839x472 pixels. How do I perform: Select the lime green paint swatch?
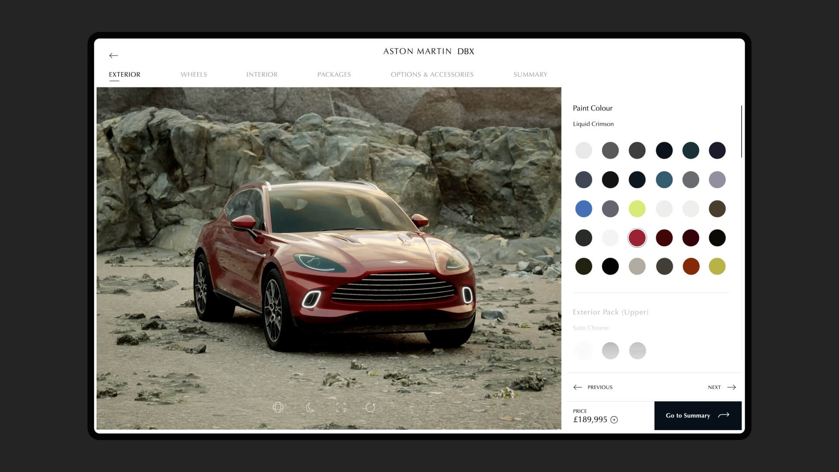[637, 209]
